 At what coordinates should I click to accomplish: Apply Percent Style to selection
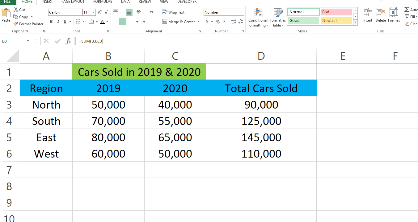(217, 22)
